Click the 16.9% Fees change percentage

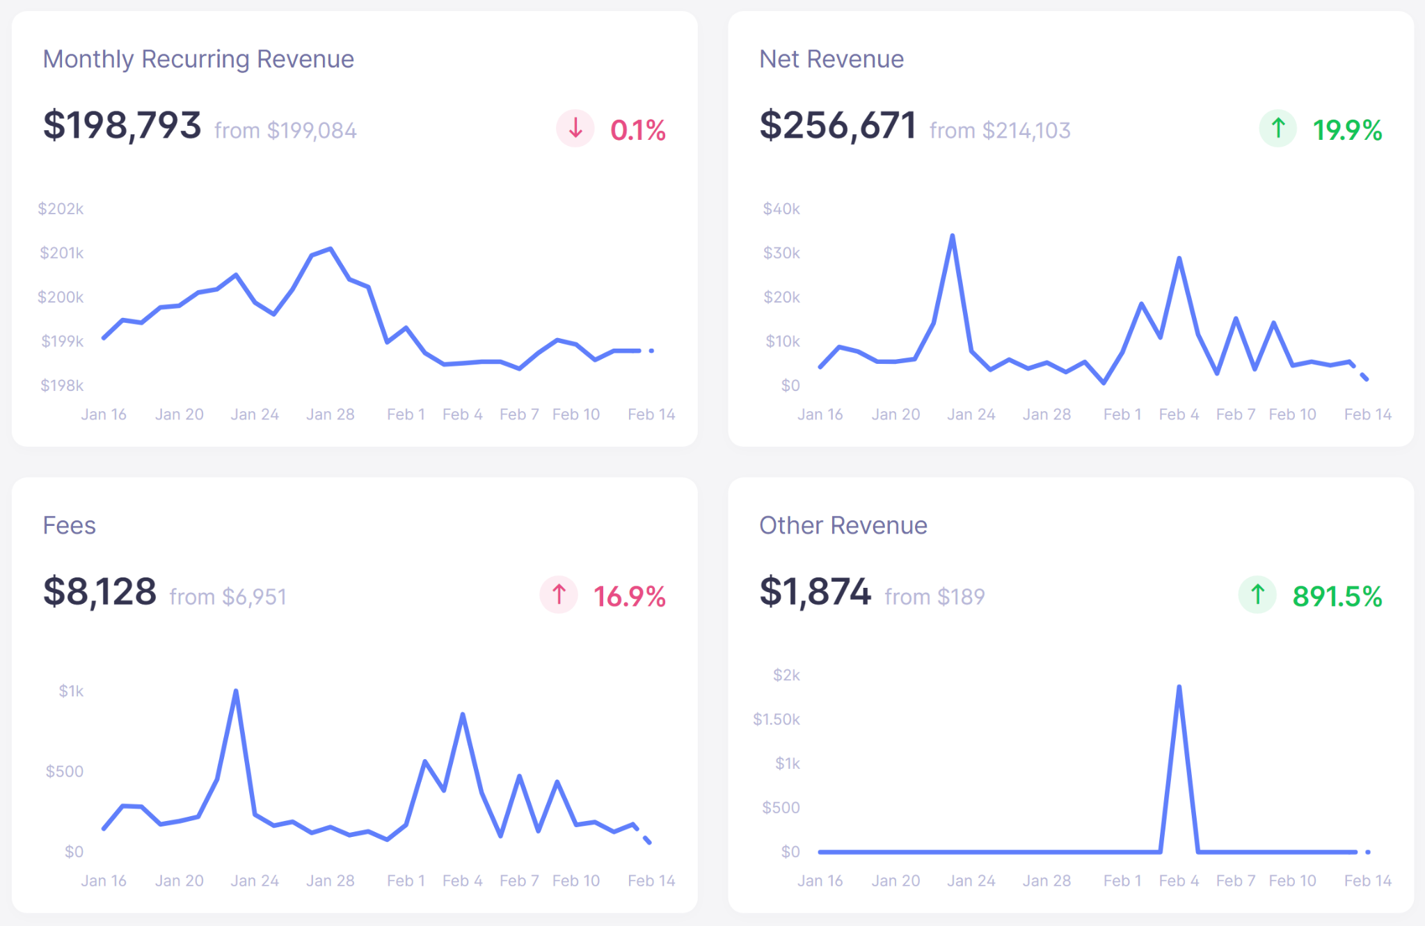(x=630, y=596)
